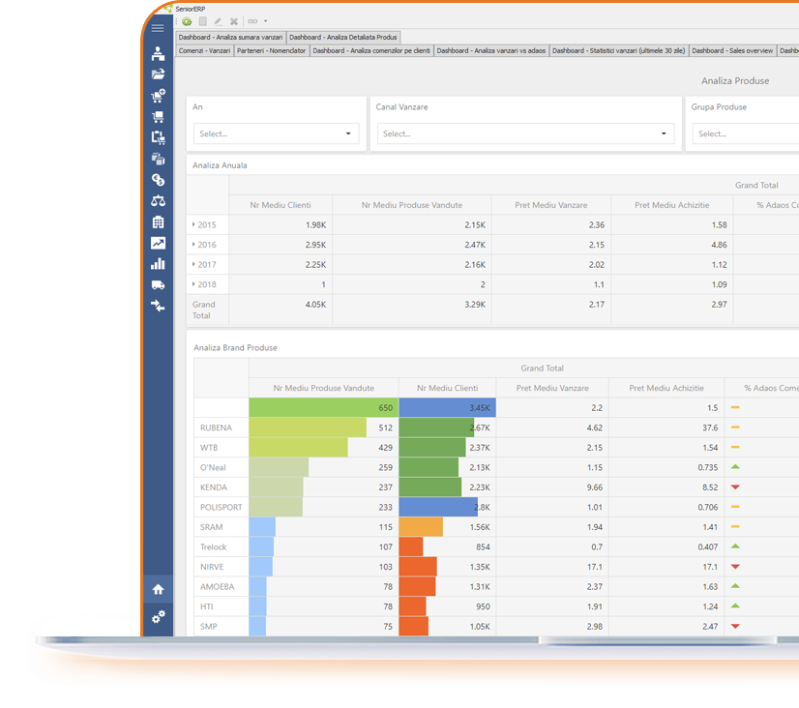Click the chain link icon in the toolbar

coord(251,20)
